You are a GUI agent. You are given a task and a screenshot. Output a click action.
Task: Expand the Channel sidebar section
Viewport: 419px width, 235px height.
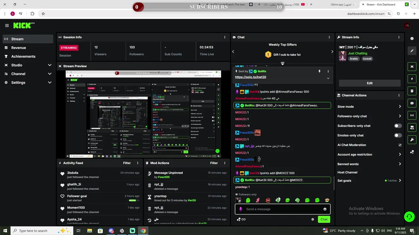(x=50, y=74)
